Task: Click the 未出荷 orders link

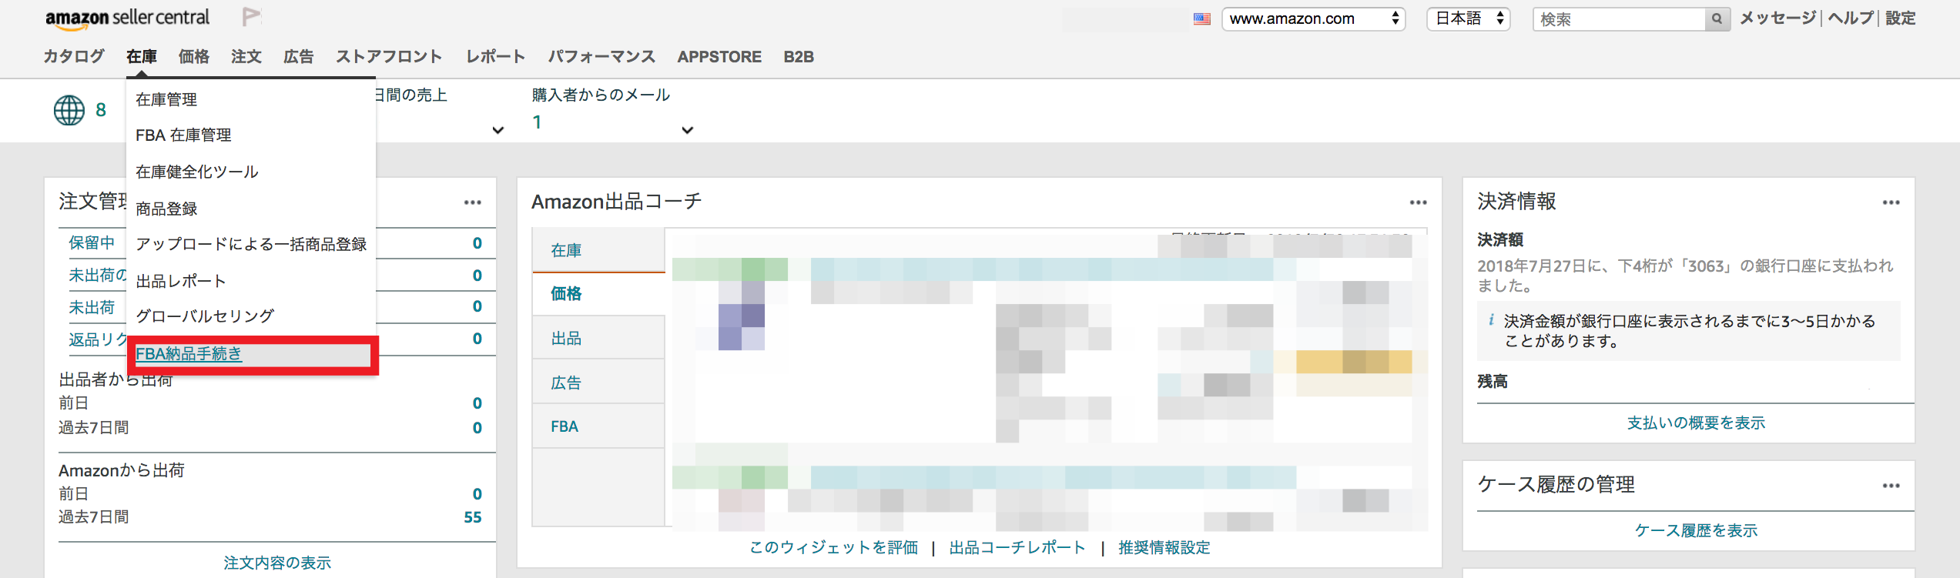Action: pos(92,307)
